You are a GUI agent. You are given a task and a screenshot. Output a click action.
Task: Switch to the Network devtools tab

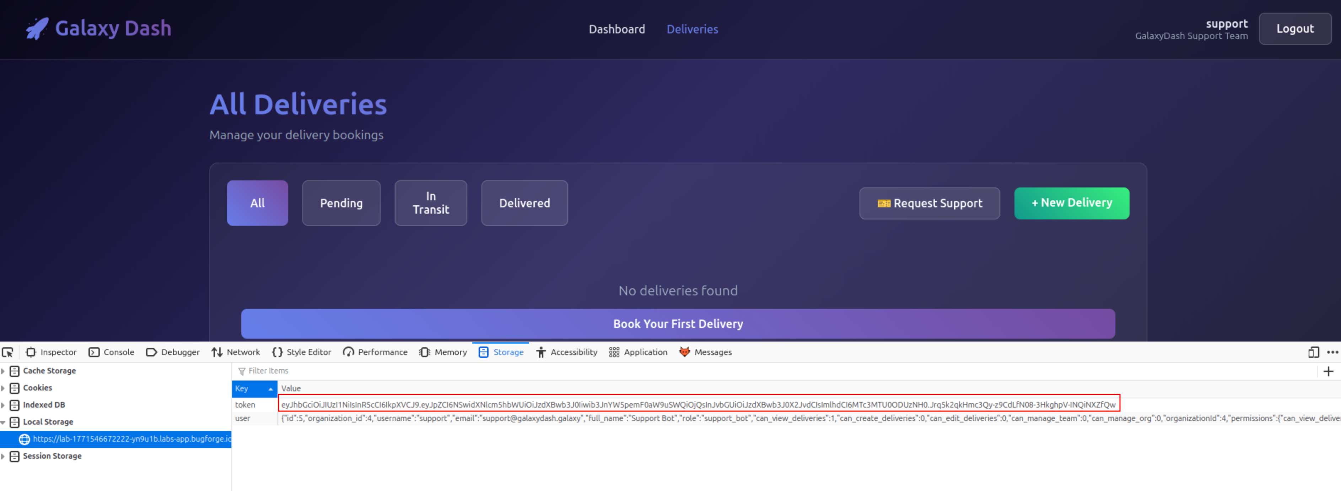click(x=236, y=352)
